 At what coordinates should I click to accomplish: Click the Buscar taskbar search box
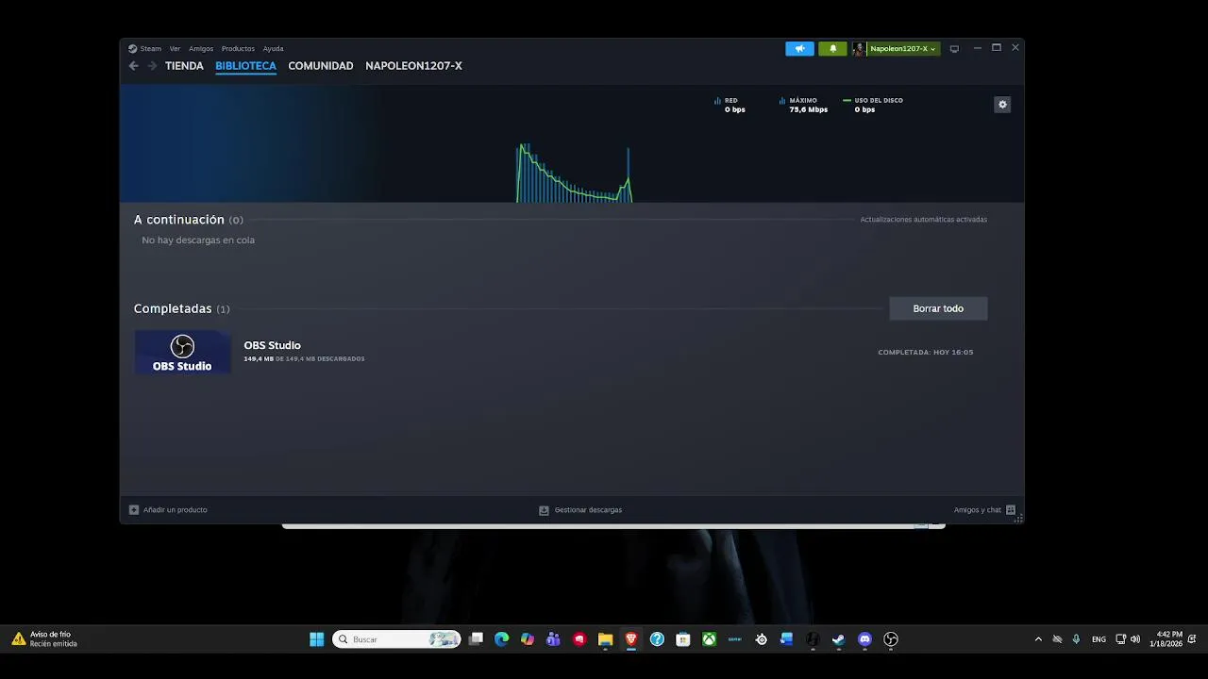click(x=396, y=639)
